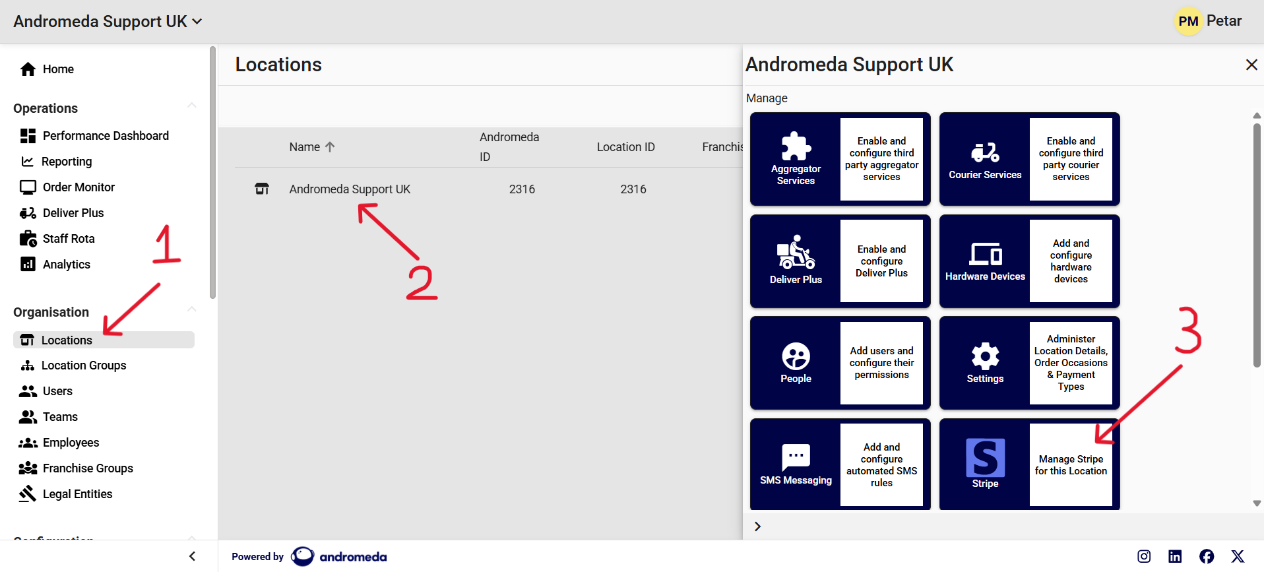Click Add and configure hardware devices

pos(1071,261)
